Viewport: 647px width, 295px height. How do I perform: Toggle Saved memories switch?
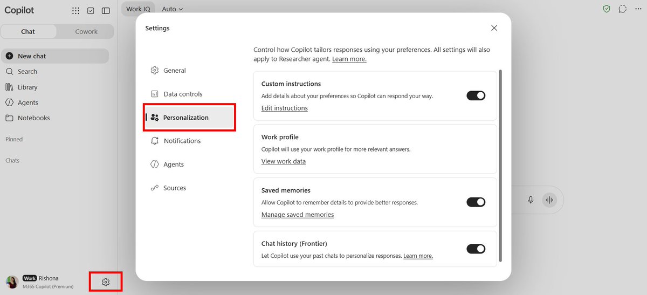point(476,202)
